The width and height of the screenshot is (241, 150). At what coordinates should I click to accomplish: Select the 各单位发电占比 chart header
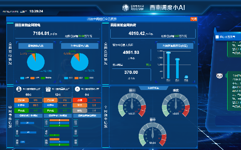click(80, 46)
